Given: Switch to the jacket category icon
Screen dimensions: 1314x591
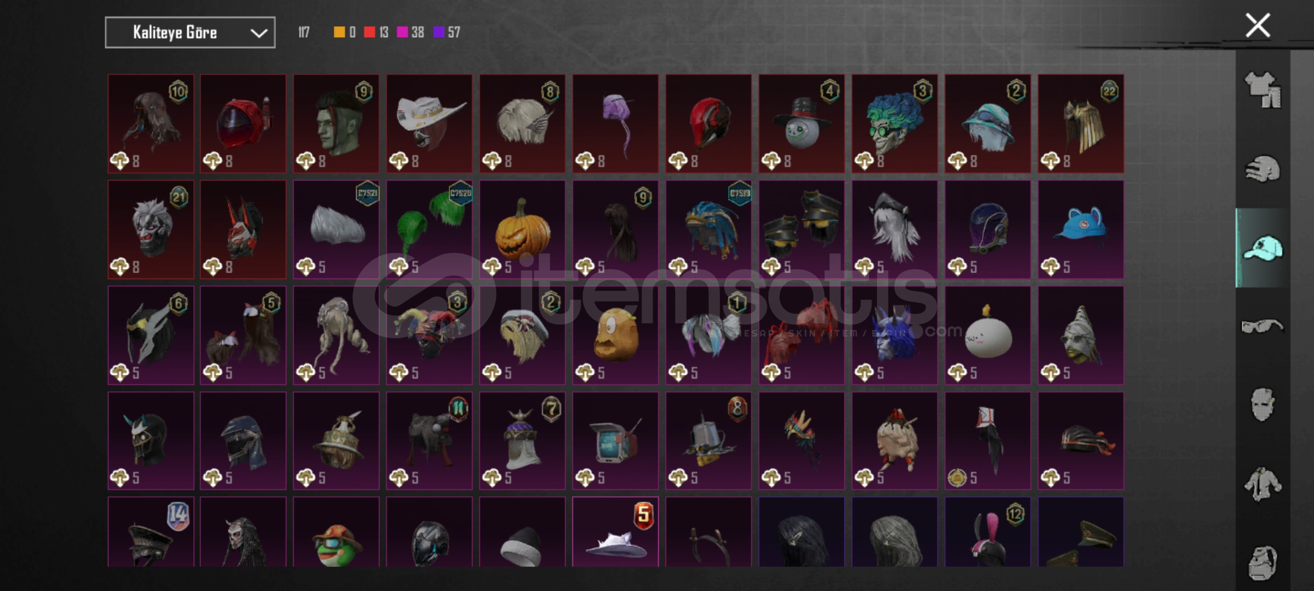Looking at the screenshot, I should [1263, 484].
